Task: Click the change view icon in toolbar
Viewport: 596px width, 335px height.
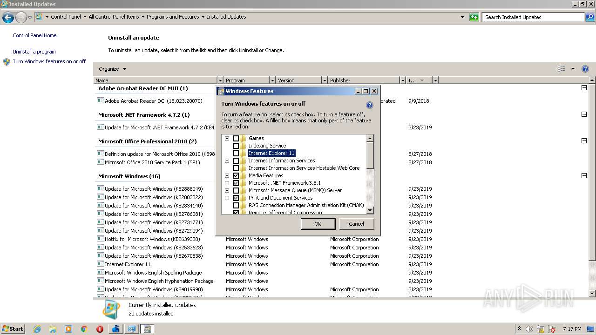Action: [562, 69]
